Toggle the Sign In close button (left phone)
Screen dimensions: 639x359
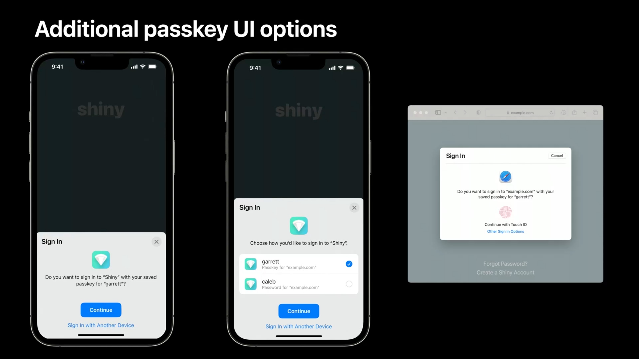pyautogui.click(x=157, y=242)
